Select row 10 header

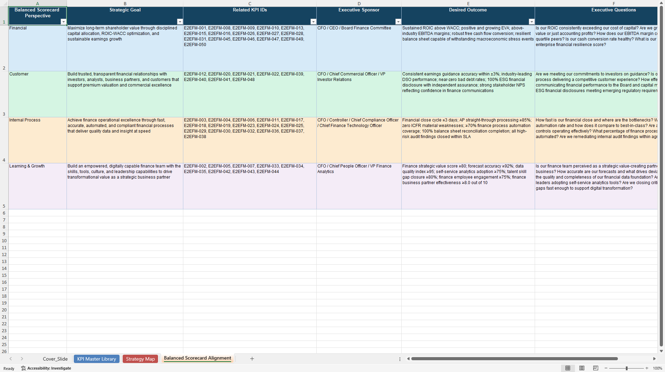coord(4,241)
